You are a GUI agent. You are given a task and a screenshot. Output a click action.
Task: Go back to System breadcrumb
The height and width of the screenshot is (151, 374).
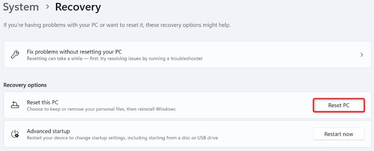(21, 7)
